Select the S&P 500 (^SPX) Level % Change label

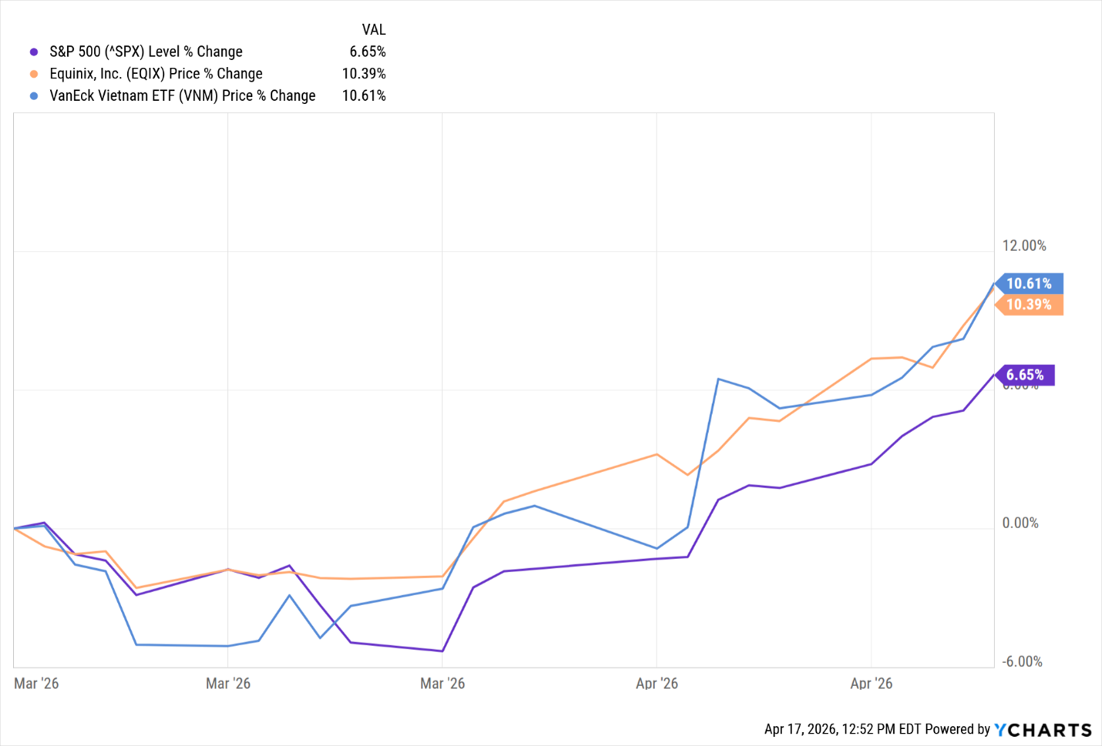(x=146, y=52)
